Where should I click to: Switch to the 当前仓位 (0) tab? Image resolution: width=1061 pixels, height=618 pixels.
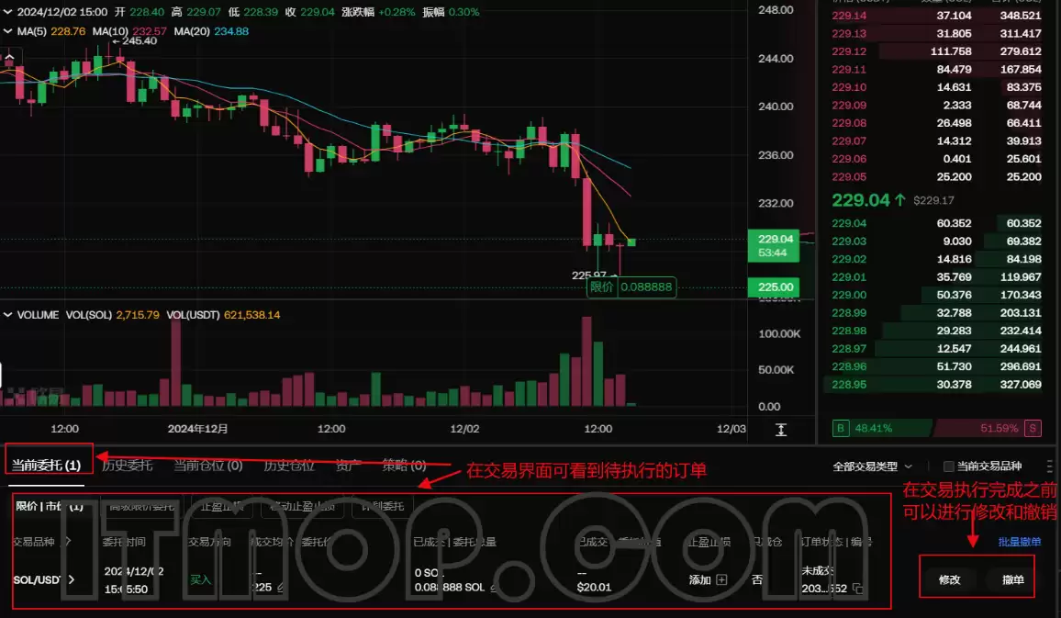[207, 466]
